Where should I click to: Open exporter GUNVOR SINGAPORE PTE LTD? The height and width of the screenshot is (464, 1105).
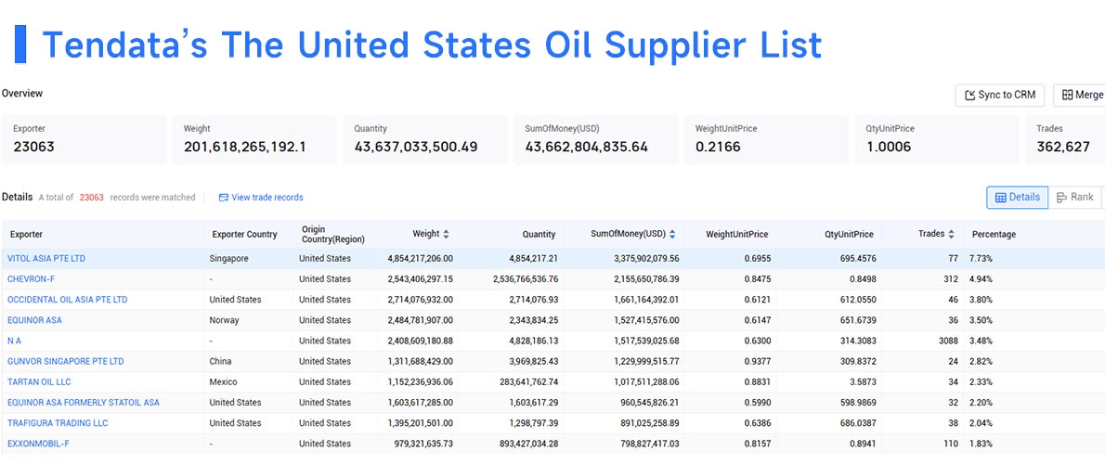(x=66, y=361)
